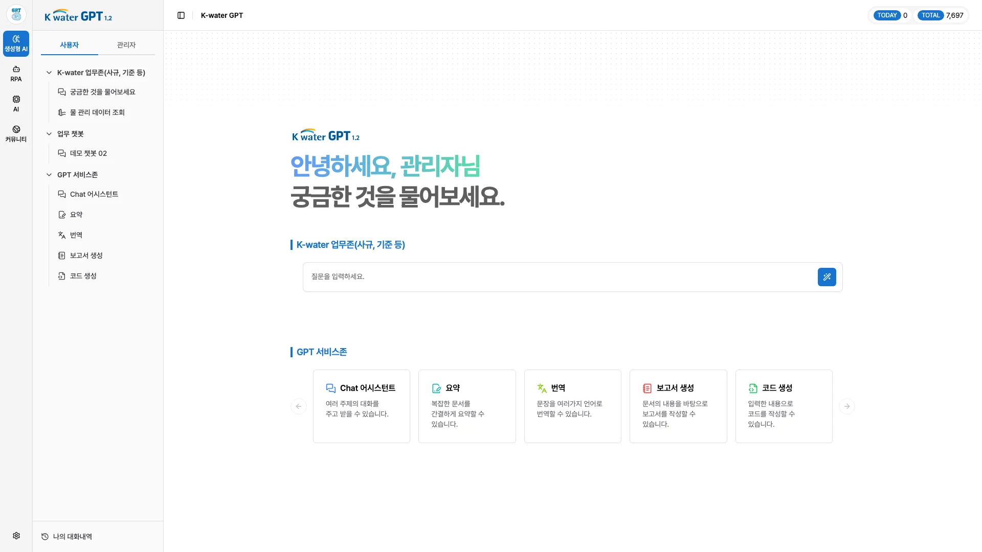The height and width of the screenshot is (552, 982).
Task: Open the 요약 service card
Action: point(467,406)
